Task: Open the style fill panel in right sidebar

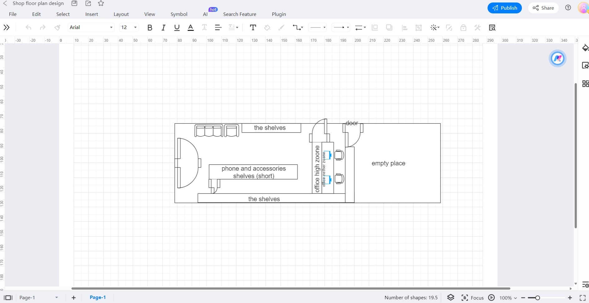Action: 585,48
